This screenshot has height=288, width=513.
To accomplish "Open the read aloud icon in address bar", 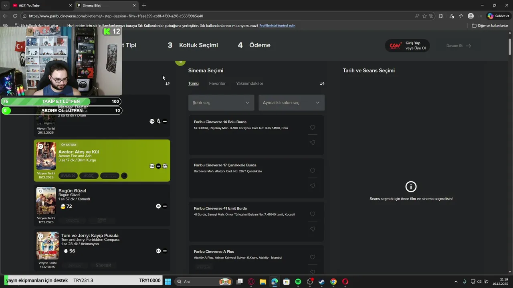I will [x=417, y=16].
